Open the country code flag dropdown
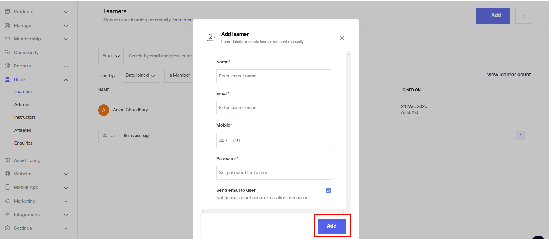Screen dimensions: 549x239 (223, 140)
